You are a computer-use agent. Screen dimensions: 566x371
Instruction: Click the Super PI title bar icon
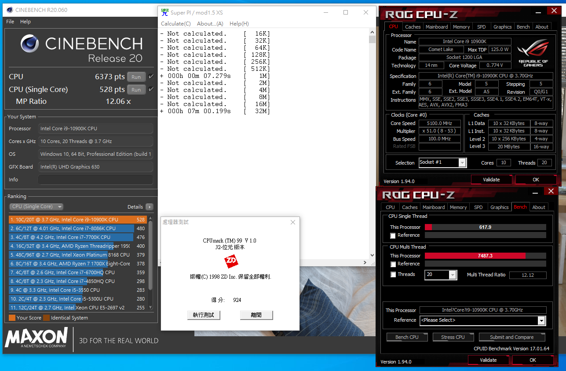[x=165, y=12]
